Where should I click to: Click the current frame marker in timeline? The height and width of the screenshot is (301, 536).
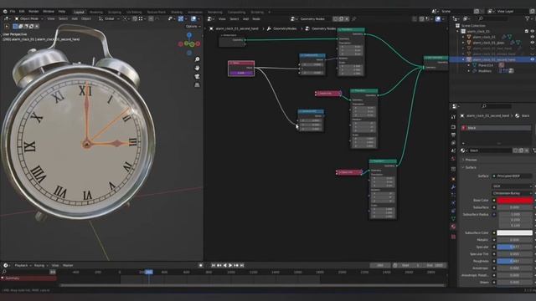click(x=149, y=272)
